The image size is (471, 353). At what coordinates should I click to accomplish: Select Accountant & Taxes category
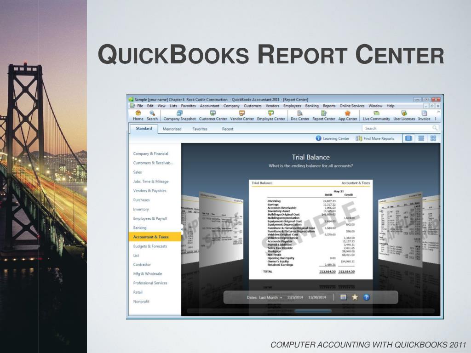(155, 237)
